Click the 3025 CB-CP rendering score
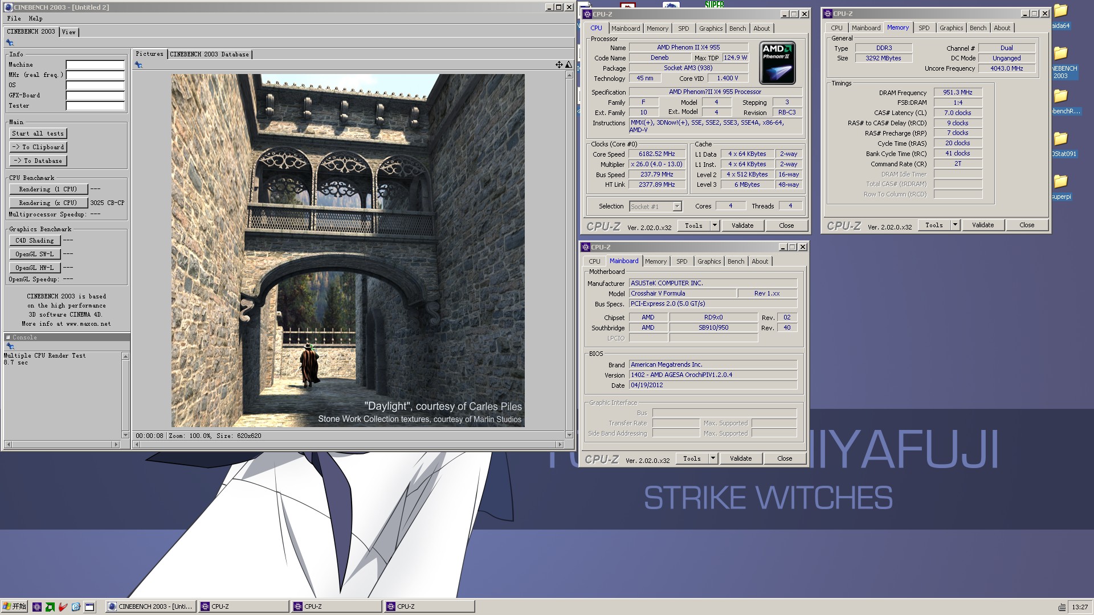Viewport: 1094px width, 615px height. pos(107,203)
